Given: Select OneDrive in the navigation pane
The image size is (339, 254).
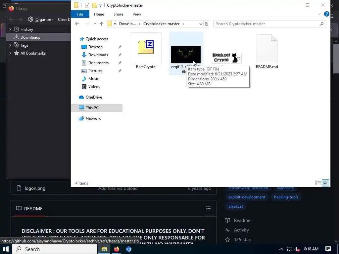Looking at the screenshot, I should coord(94,97).
